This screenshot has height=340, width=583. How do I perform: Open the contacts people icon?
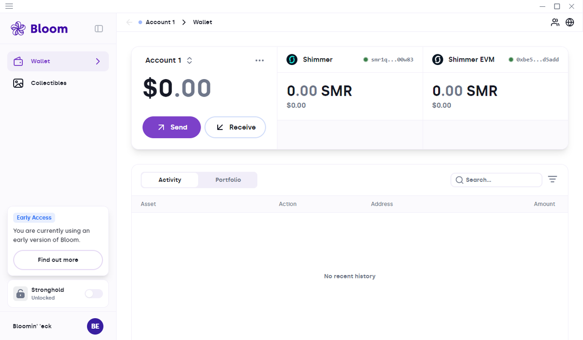coord(555,22)
